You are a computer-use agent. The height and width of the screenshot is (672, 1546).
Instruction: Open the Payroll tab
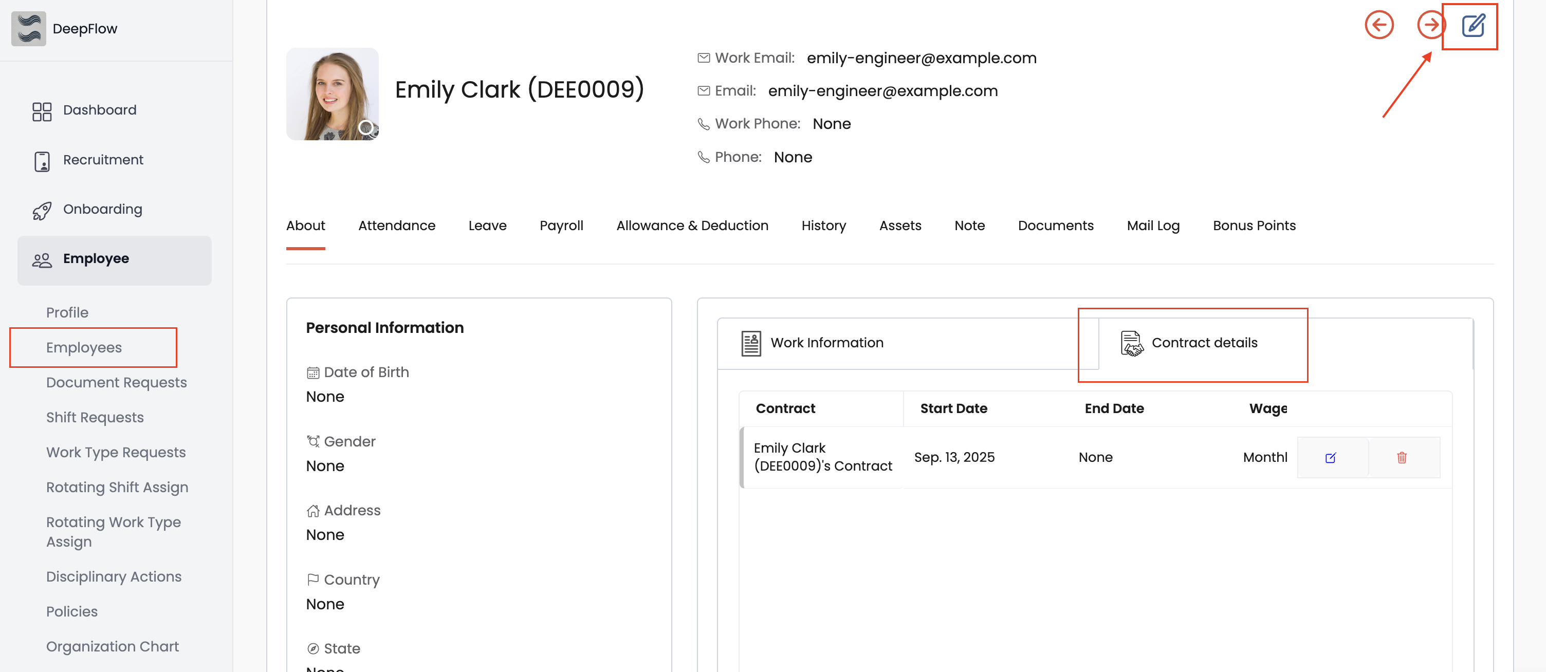coord(561,226)
